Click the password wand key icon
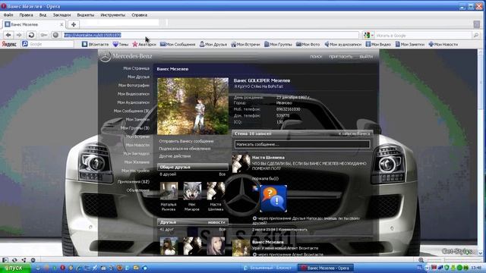This screenshot has width=486, height=273. [44, 35]
